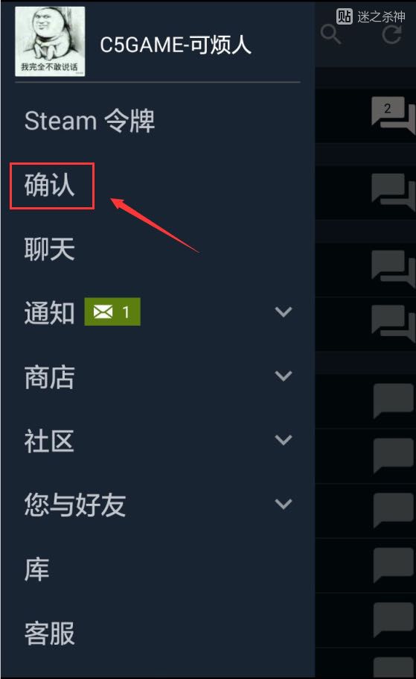Tap the green mail notification badge

pos(112,312)
